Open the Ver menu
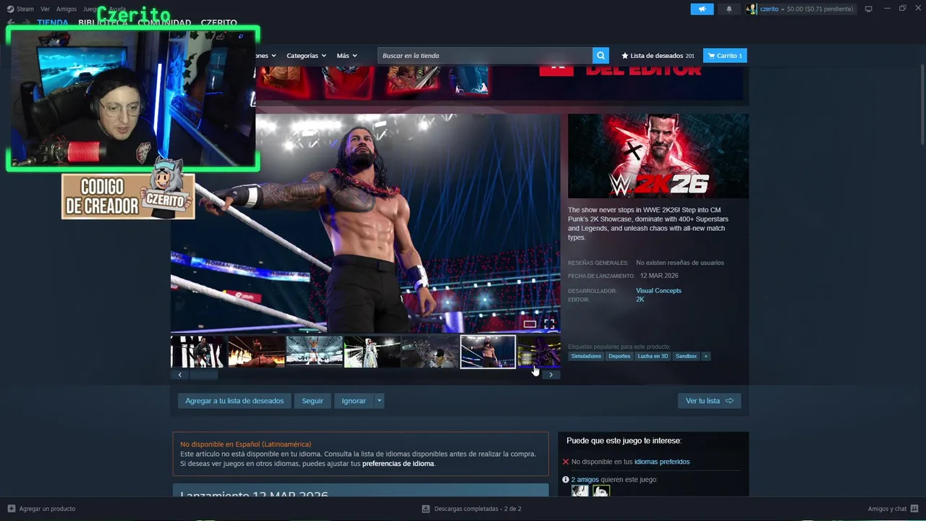This screenshot has width=926, height=521. pos(45,9)
